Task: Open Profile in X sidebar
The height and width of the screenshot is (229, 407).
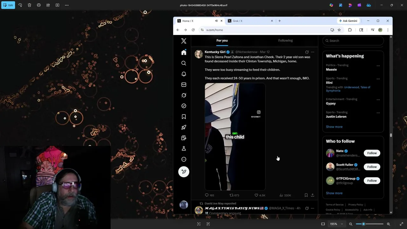Action: coord(184,149)
